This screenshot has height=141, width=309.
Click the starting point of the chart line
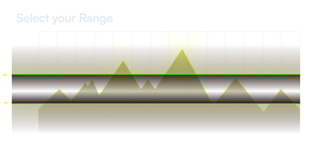39,109
